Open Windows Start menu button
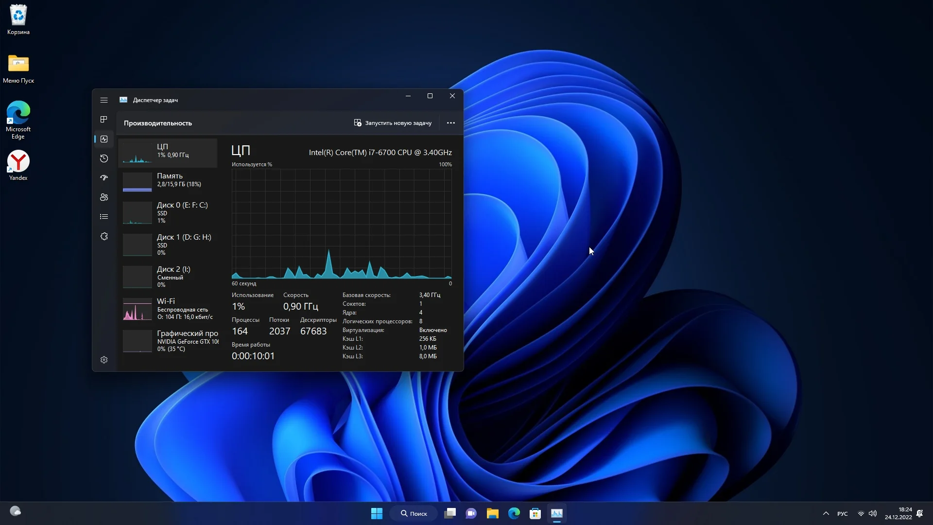The width and height of the screenshot is (933, 525). pyautogui.click(x=377, y=513)
